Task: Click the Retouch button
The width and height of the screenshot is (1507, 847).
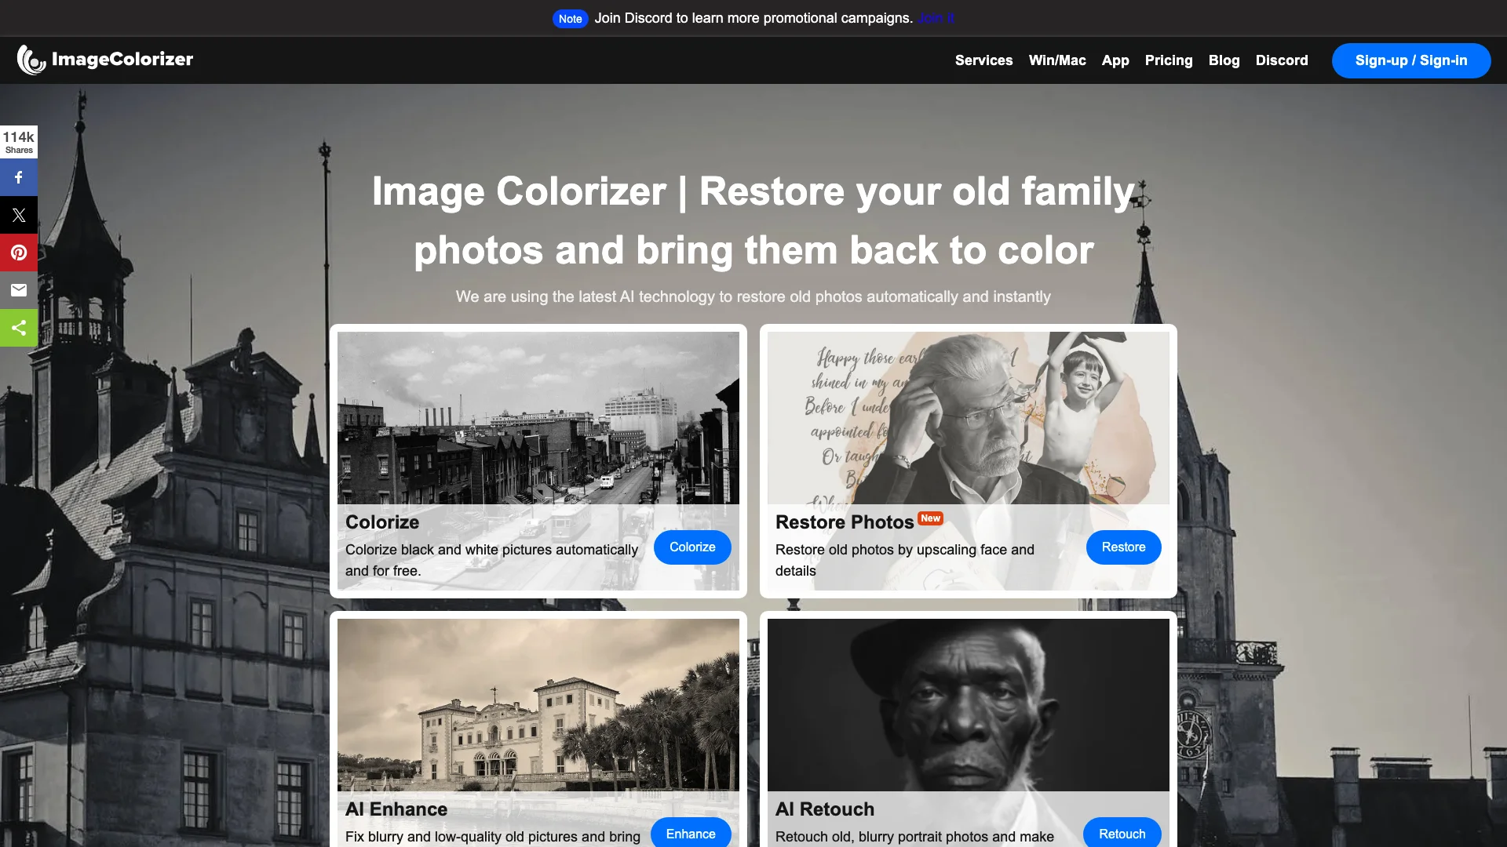Action: [x=1122, y=834]
